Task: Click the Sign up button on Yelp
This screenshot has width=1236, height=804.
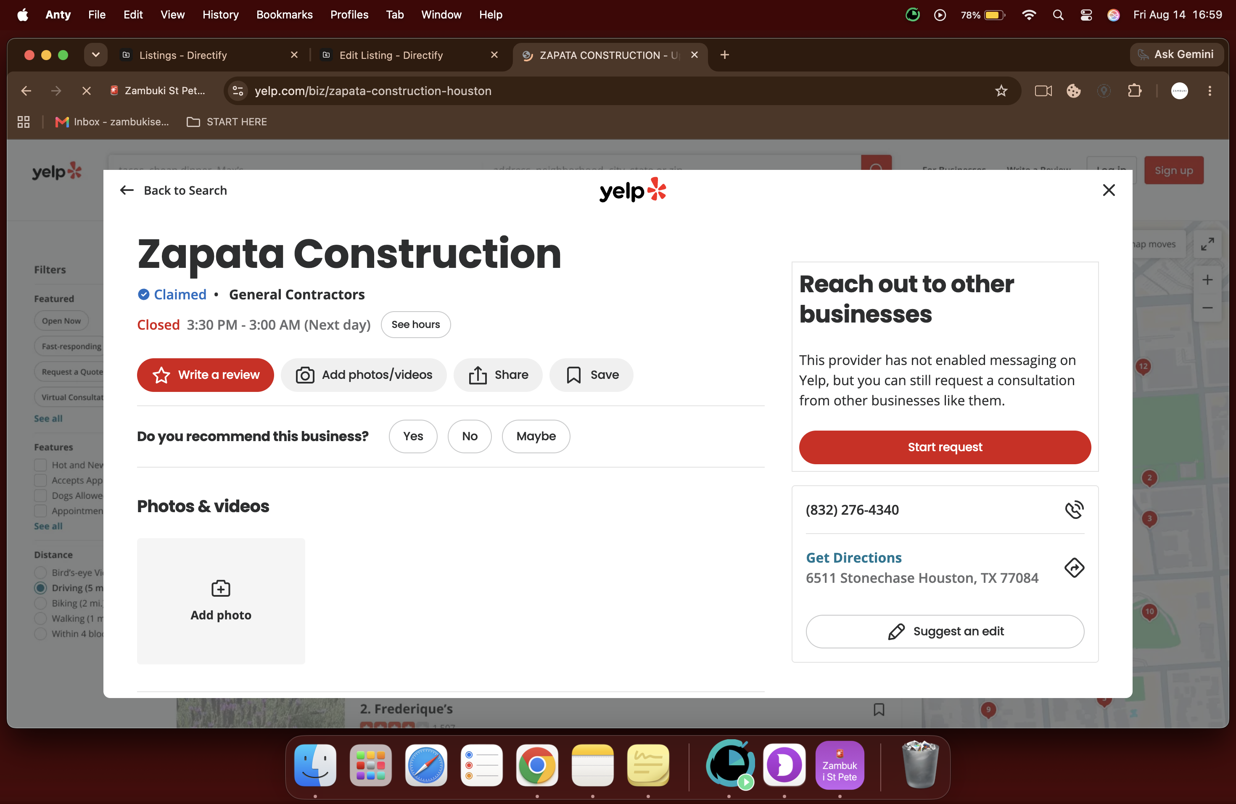Action: 1173,170
